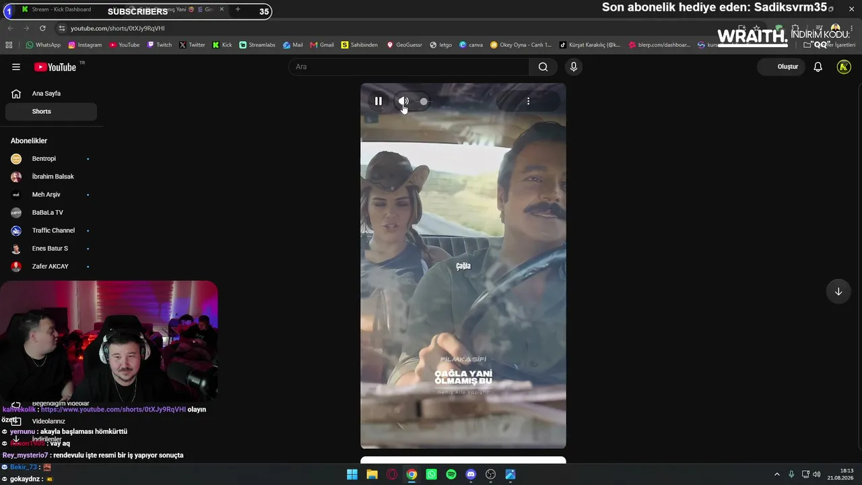
Task: Open the YouTube account avatar menu
Action: coord(844,67)
